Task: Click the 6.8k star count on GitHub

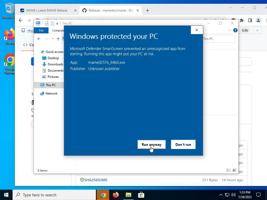Action: (245, 30)
